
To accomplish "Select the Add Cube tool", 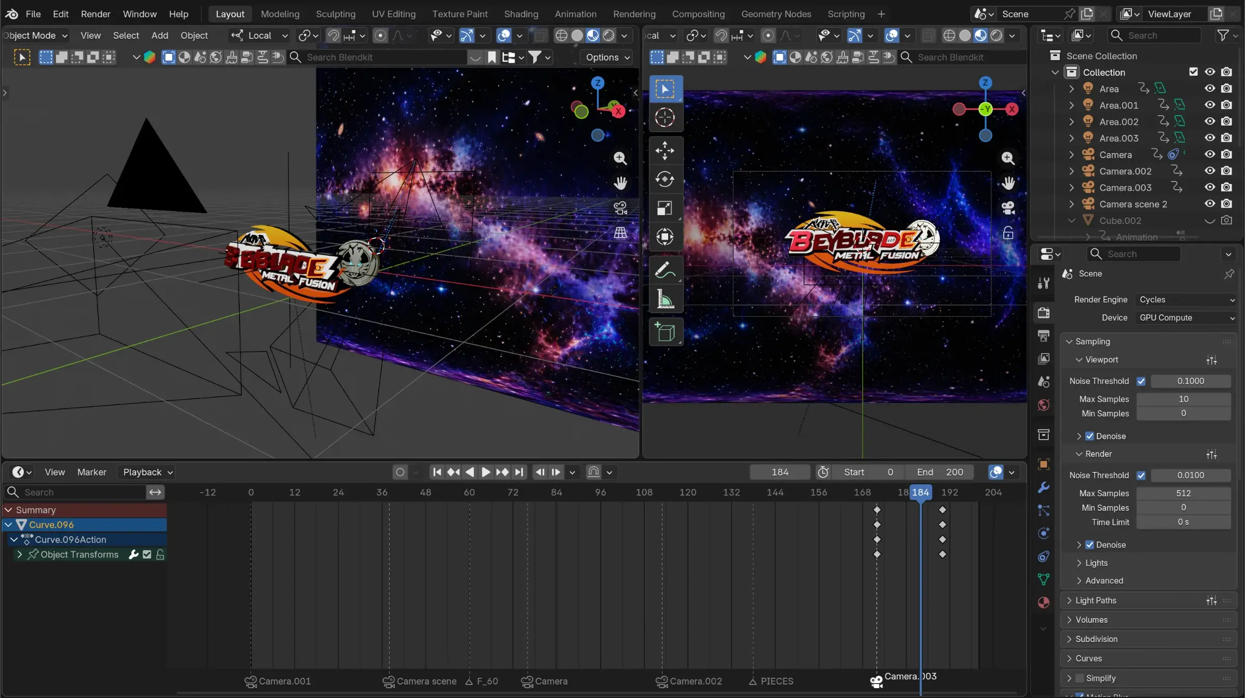I will (x=665, y=332).
